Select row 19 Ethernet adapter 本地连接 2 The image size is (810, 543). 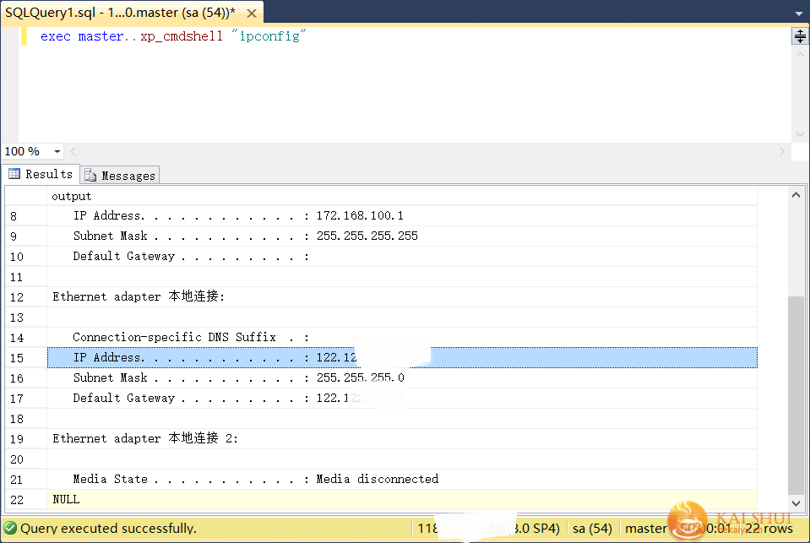[402, 438]
